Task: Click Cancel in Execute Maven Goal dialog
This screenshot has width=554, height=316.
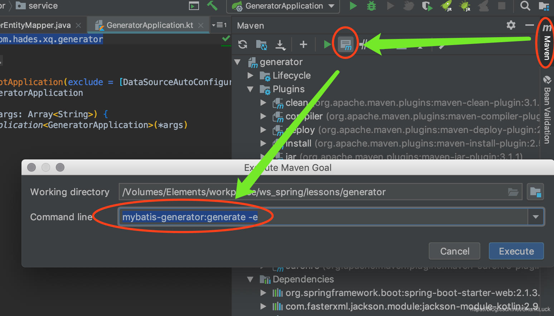Action: (455, 251)
